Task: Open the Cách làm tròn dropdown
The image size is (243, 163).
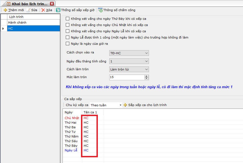Action: (x=147, y=69)
